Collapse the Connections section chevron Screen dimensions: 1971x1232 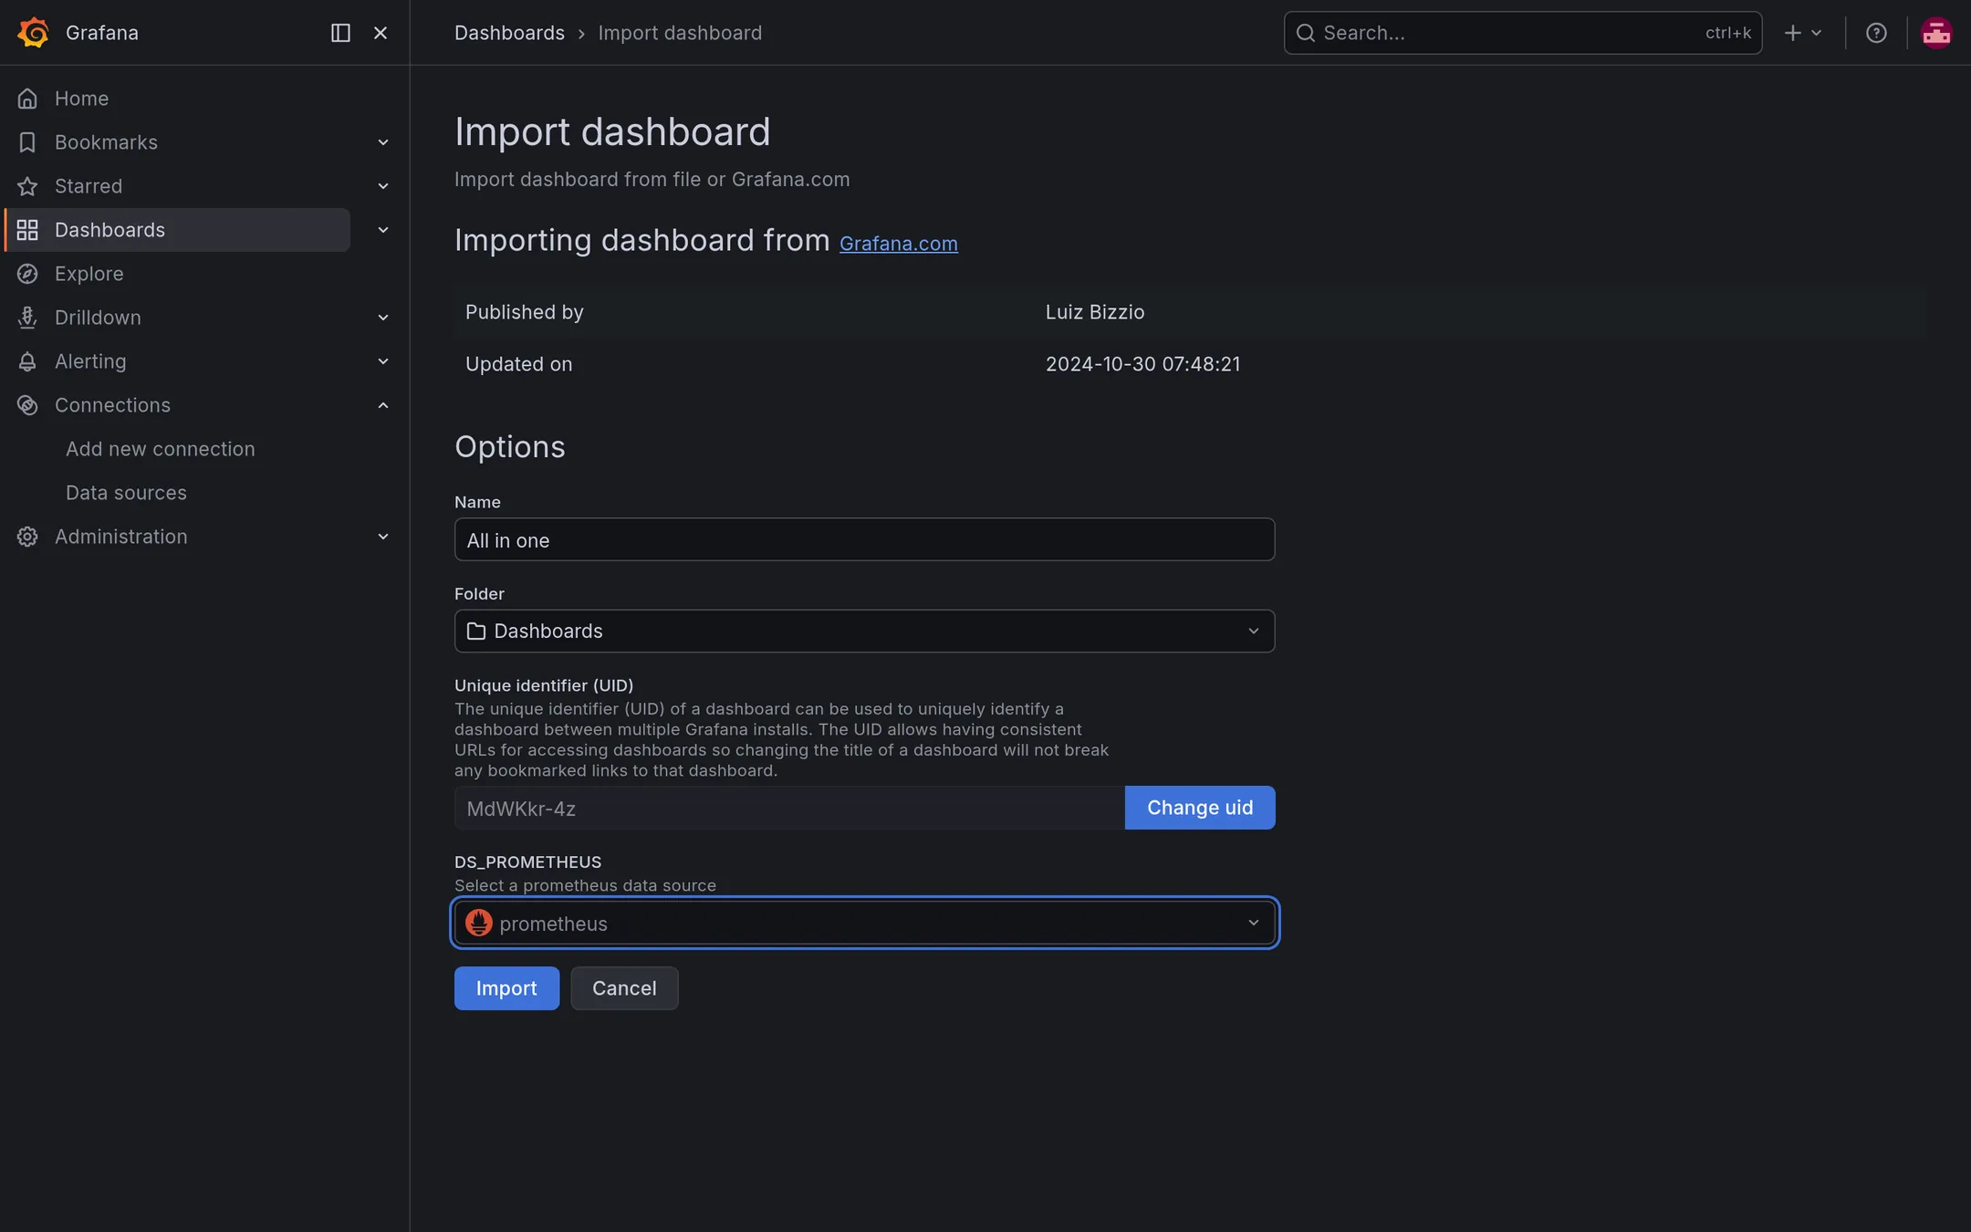(x=383, y=405)
